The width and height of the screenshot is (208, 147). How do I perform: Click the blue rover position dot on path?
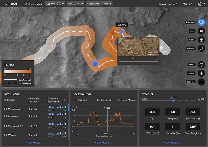click(x=95, y=64)
